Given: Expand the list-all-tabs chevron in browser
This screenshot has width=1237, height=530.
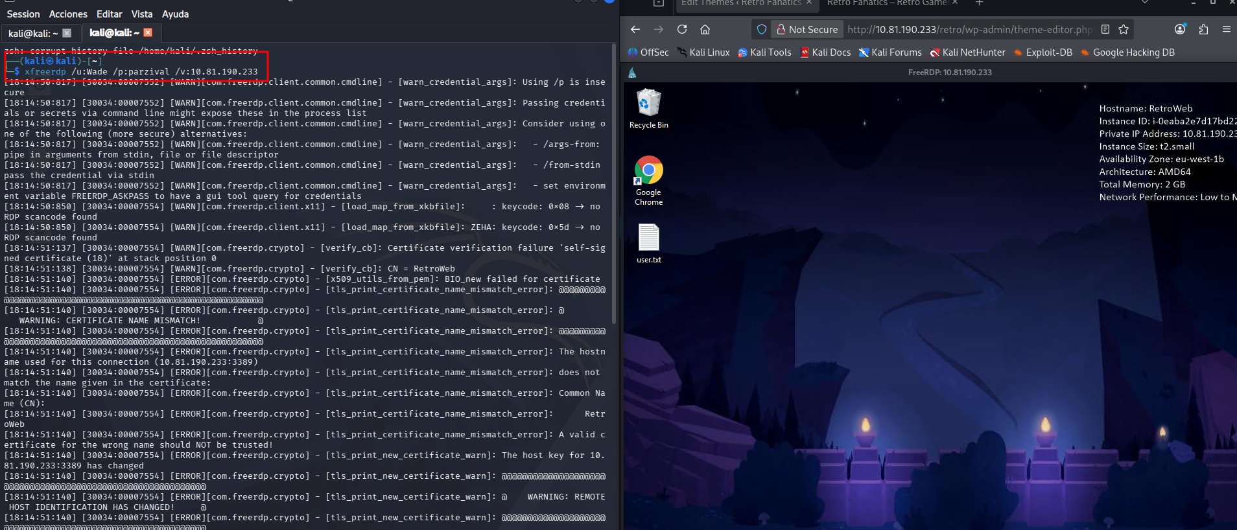Looking at the screenshot, I should 1145,3.
